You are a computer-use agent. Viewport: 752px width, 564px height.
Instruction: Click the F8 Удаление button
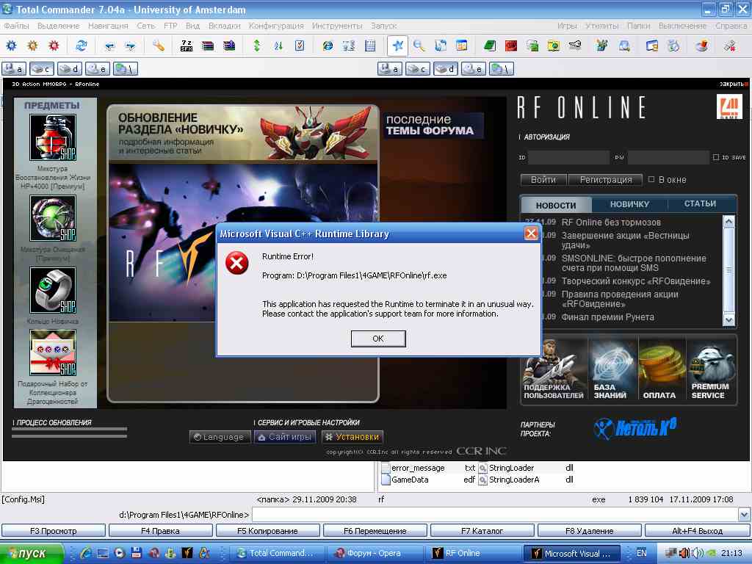(590, 531)
